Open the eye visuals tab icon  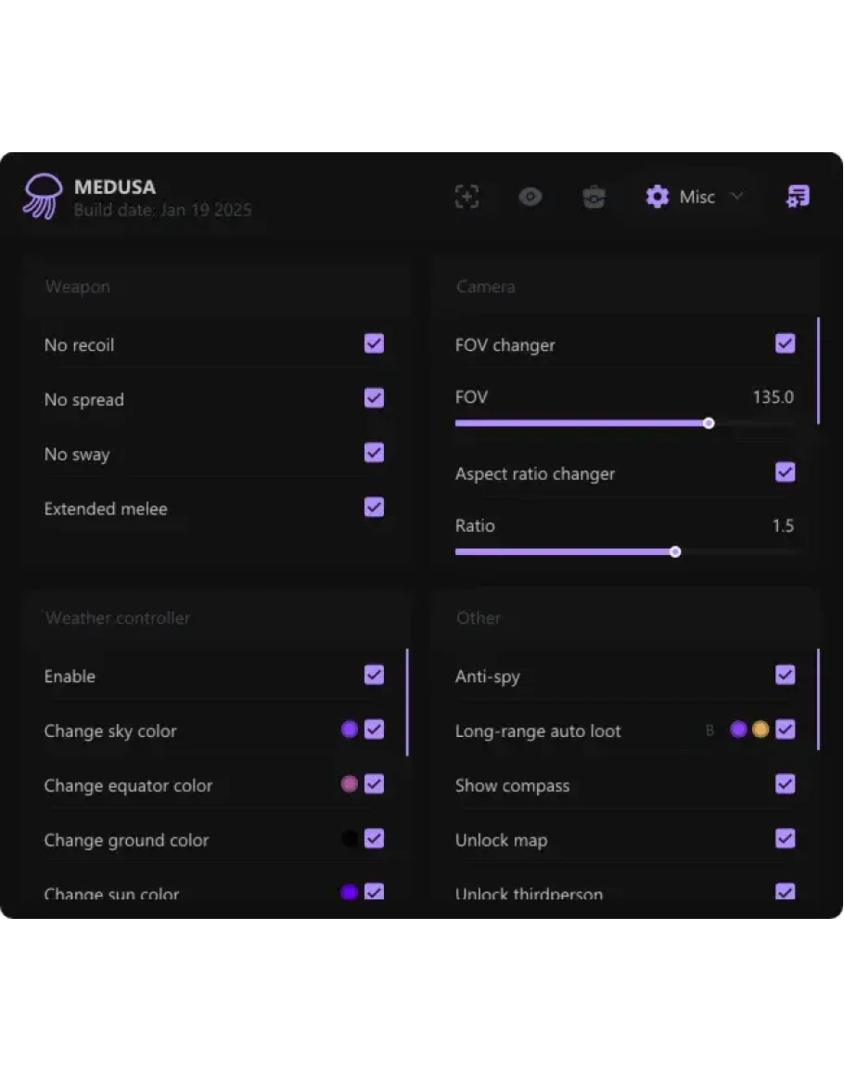point(531,197)
